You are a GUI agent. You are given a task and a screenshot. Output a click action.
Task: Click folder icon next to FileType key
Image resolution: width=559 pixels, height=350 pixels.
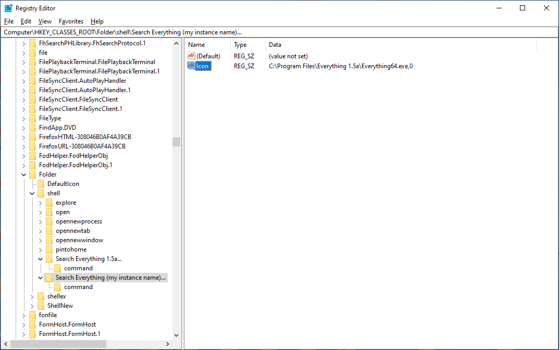(x=32, y=118)
